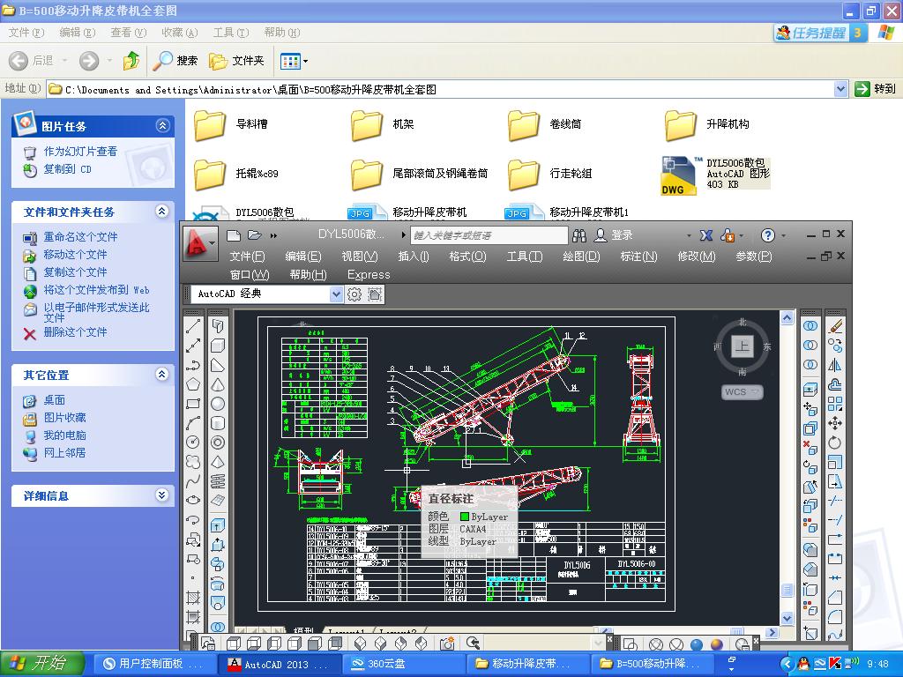Click Delete Faces solid editing icon
This screenshot has width=903, height=677.
coord(810,447)
